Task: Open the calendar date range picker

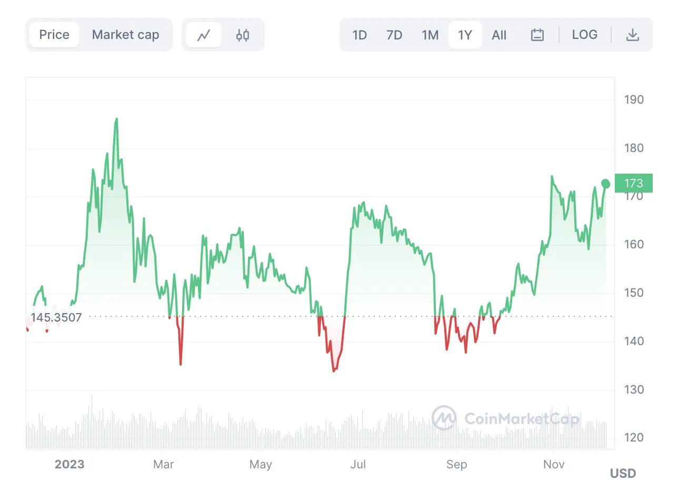Action: click(537, 35)
